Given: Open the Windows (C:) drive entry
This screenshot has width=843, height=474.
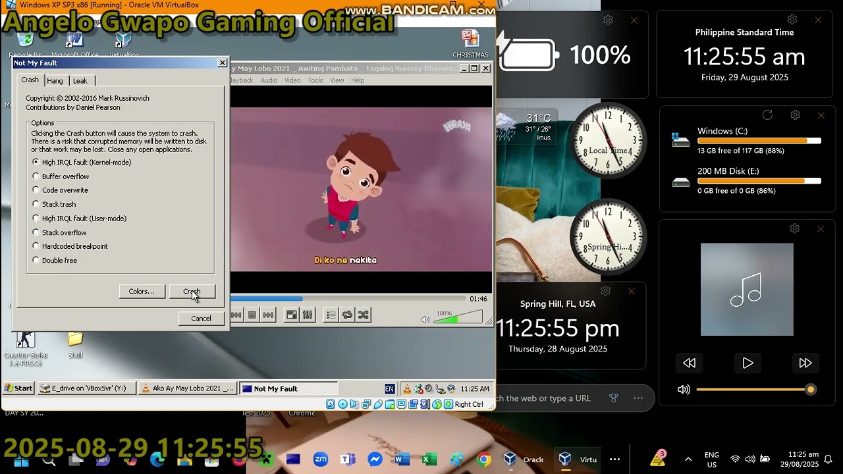Looking at the screenshot, I should (746, 140).
